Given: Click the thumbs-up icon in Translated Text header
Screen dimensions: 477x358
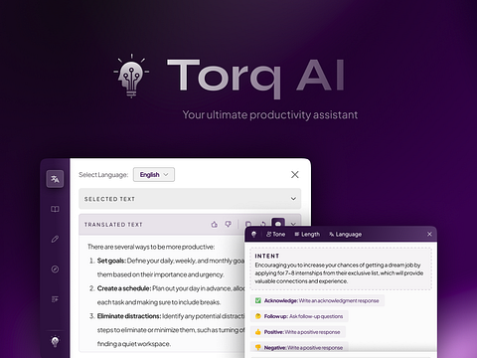Looking at the screenshot, I should point(215,225).
